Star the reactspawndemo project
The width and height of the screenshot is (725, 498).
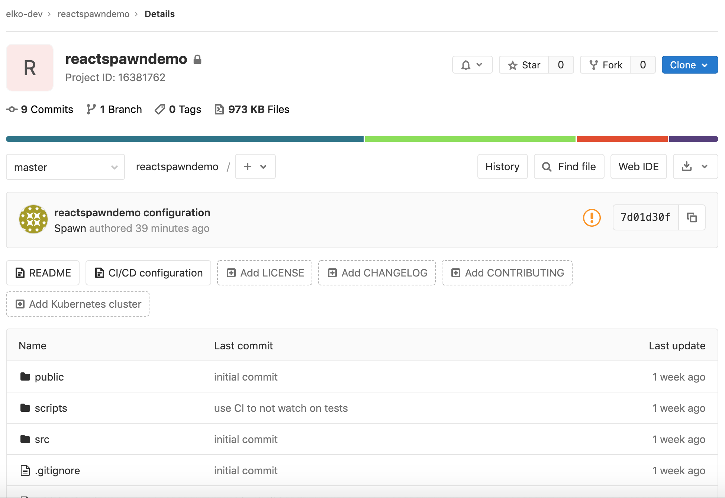point(524,65)
